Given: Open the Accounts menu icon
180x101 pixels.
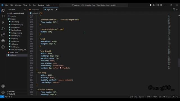Looking at the screenshot, I should [3, 86].
